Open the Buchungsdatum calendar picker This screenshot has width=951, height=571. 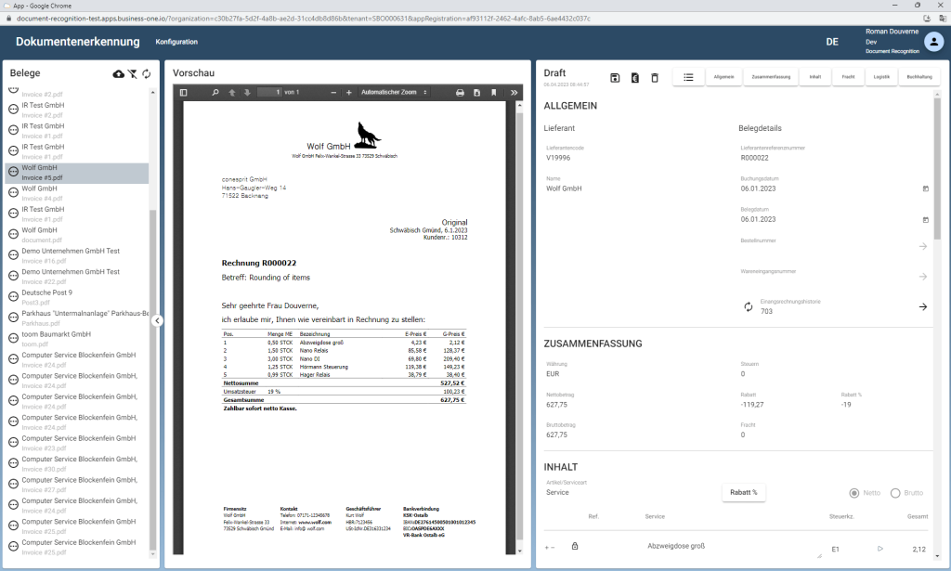924,188
